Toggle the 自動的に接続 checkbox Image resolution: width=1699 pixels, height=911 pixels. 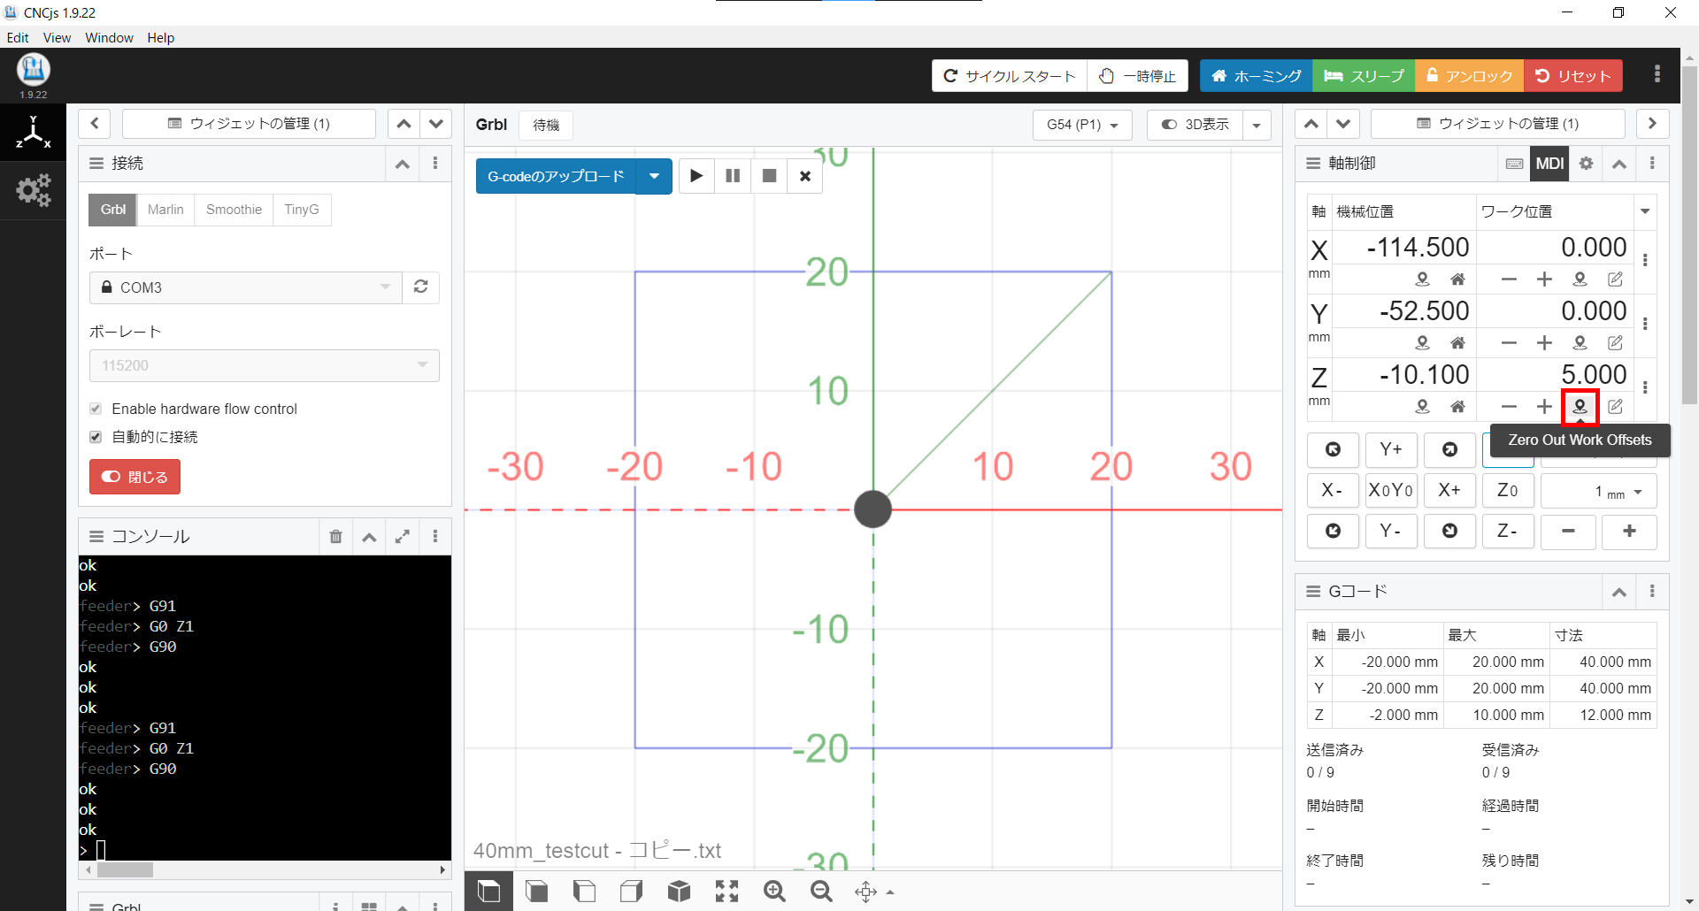click(x=96, y=437)
